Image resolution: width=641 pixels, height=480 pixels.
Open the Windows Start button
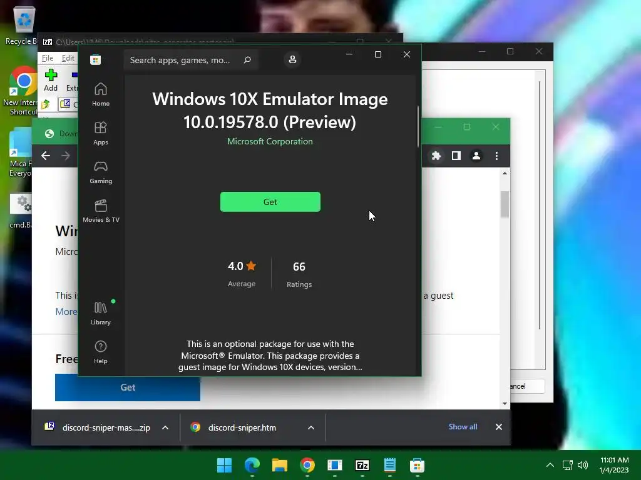coord(225,465)
